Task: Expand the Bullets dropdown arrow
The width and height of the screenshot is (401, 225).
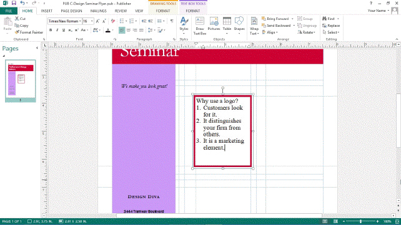Action: pos(126,21)
